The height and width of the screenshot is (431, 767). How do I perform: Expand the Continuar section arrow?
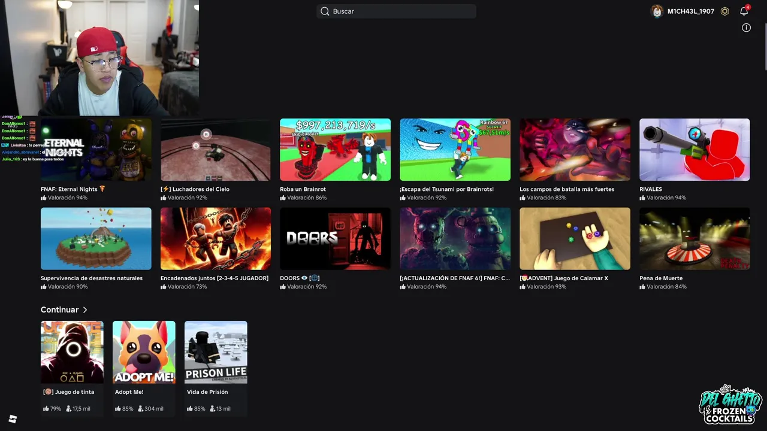85,310
